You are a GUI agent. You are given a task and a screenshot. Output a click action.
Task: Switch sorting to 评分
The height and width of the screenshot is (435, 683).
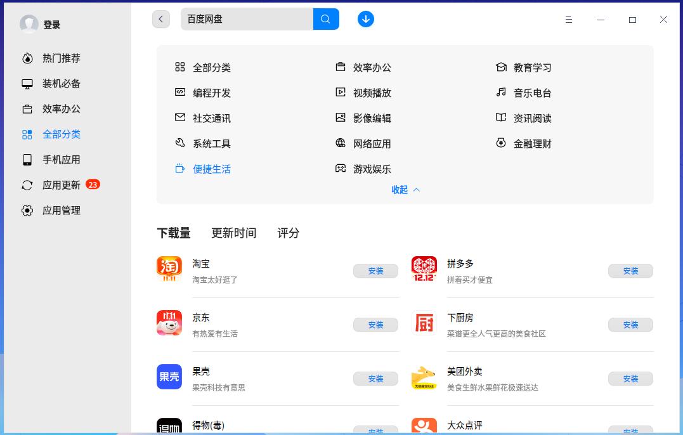289,233
